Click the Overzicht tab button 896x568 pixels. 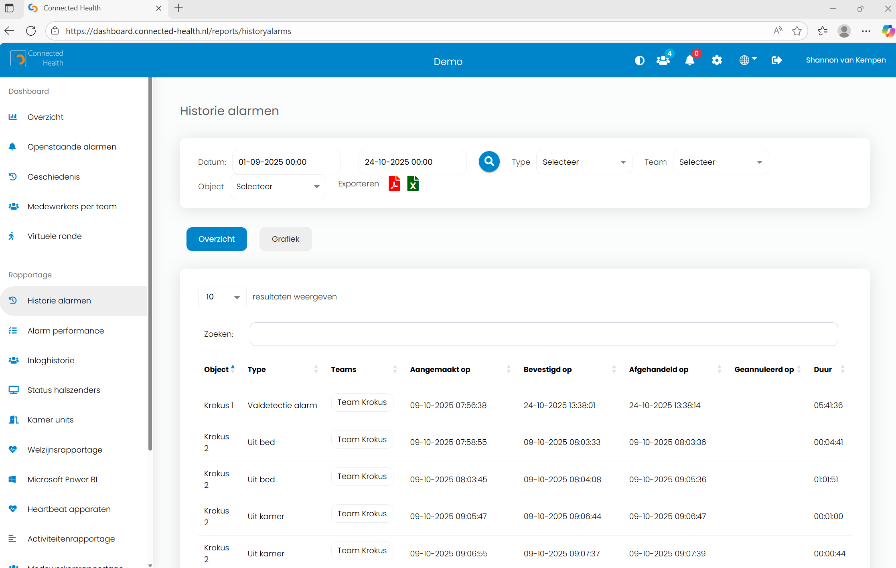click(217, 239)
